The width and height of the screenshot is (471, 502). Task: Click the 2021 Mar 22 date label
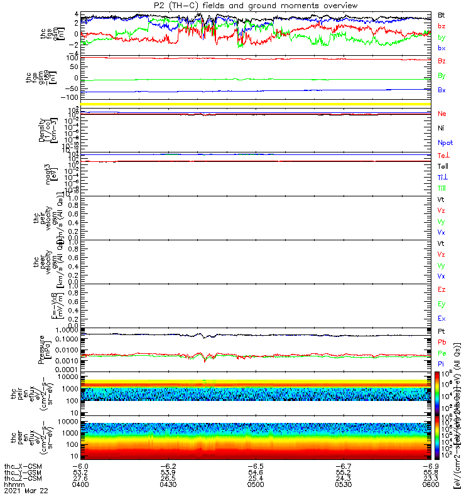tap(26, 491)
